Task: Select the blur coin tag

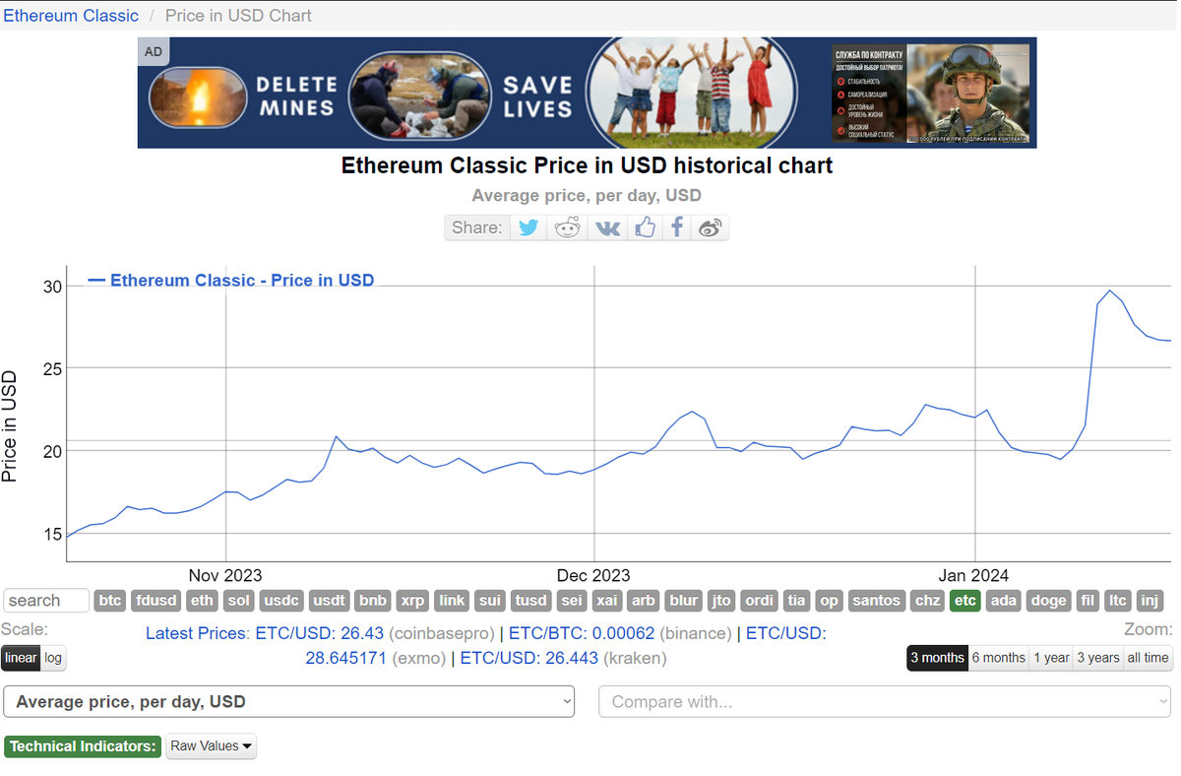Action: (x=683, y=601)
